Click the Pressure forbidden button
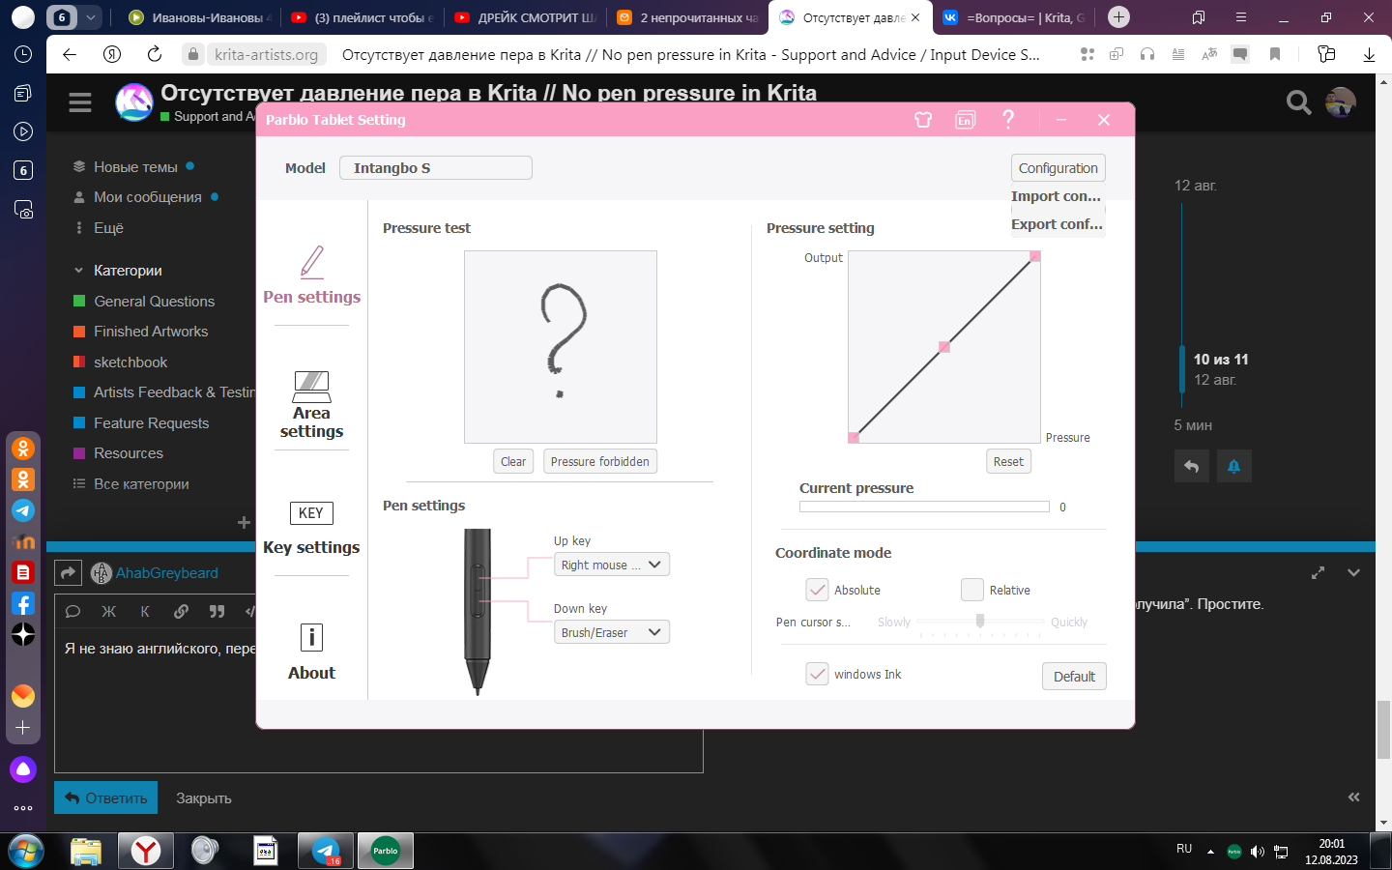The width and height of the screenshot is (1392, 870). click(x=600, y=461)
